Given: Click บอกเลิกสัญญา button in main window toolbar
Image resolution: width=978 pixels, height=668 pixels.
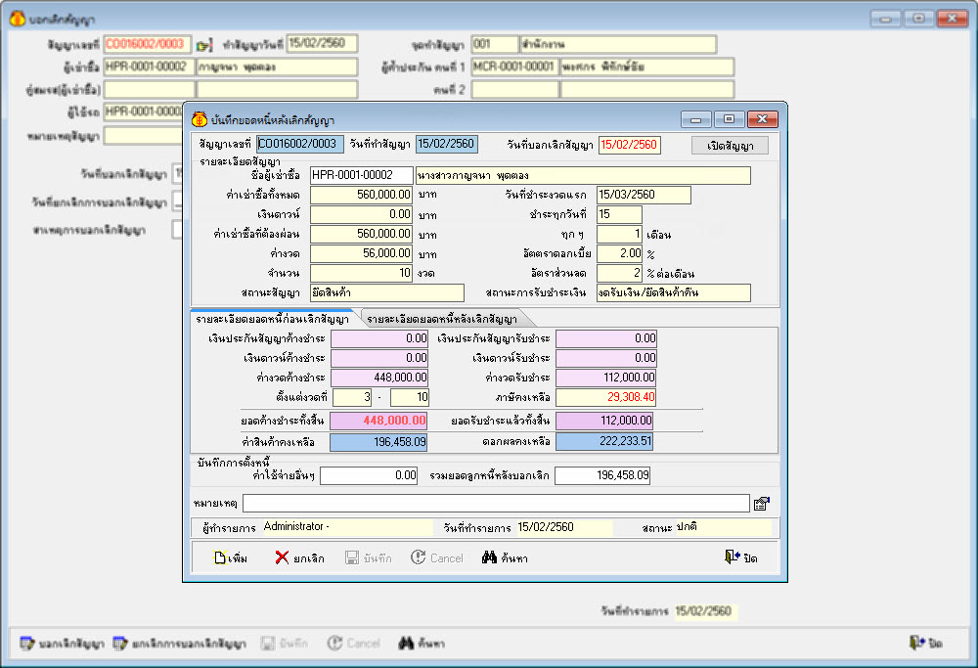Looking at the screenshot, I should pyautogui.click(x=62, y=643).
